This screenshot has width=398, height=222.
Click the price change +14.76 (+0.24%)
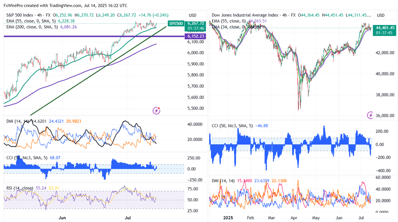pos(153,15)
